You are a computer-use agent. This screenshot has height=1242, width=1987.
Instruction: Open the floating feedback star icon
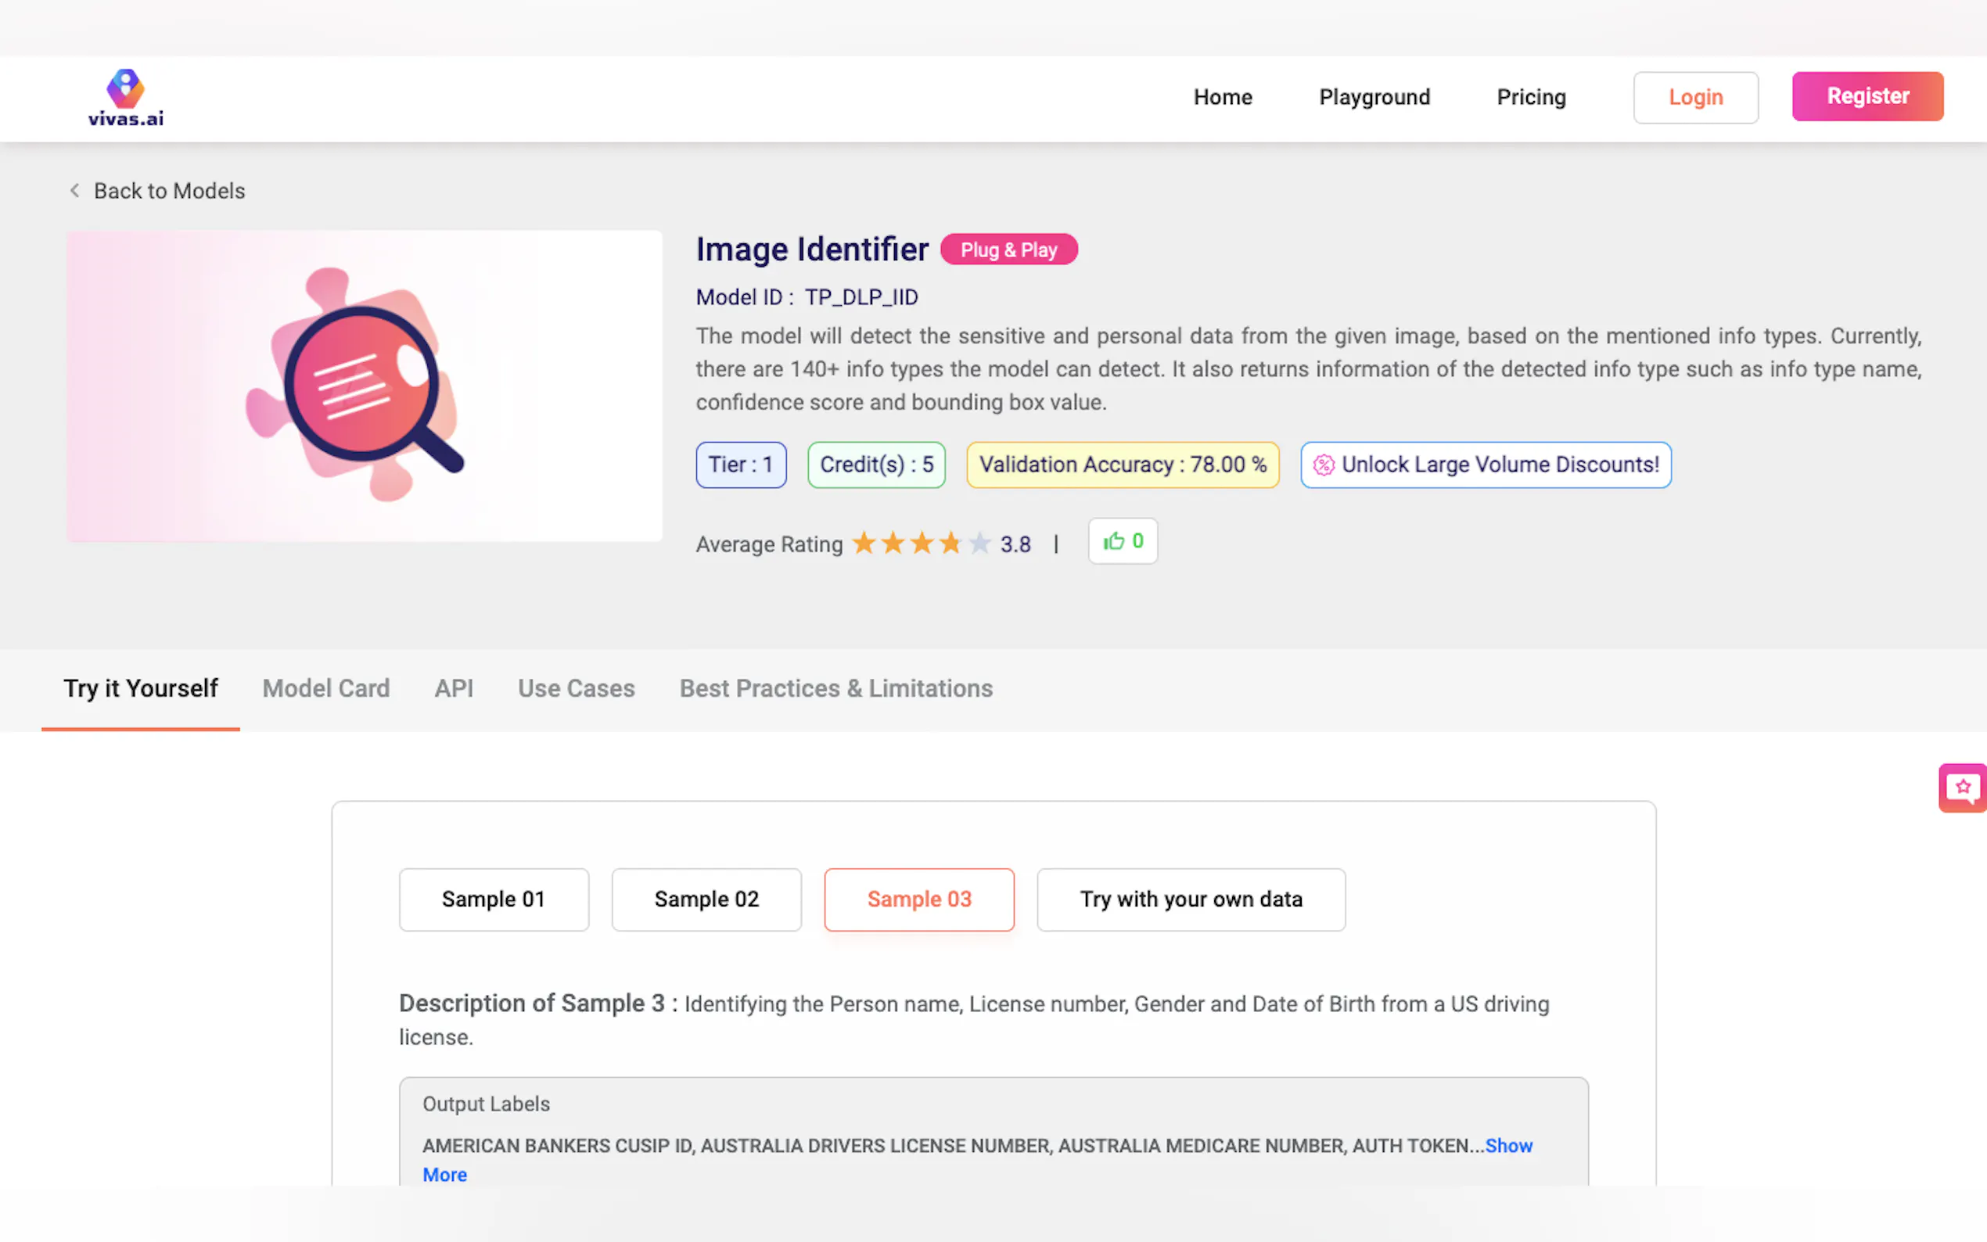pyautogui.click(x=1962, y=788)
